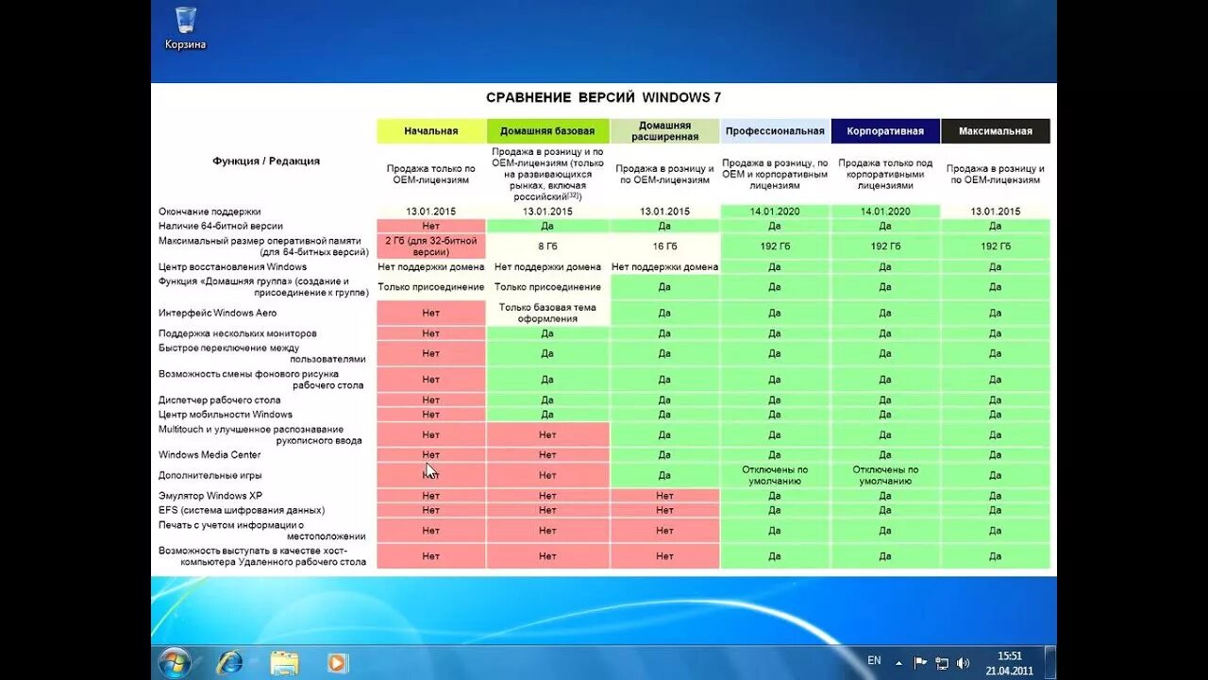Open the network status tray icon
Screen dimensions: 1208x680
click(942, 663)
